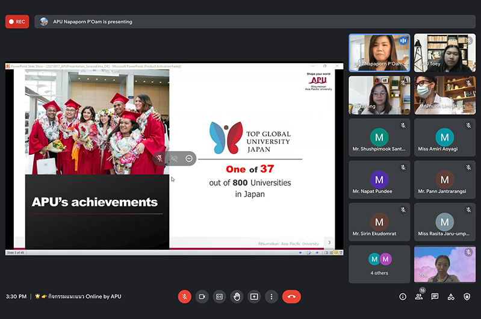This screenshot has height=319, width=481.
Task: Show participants list with people icon
Action: (419, 297)
